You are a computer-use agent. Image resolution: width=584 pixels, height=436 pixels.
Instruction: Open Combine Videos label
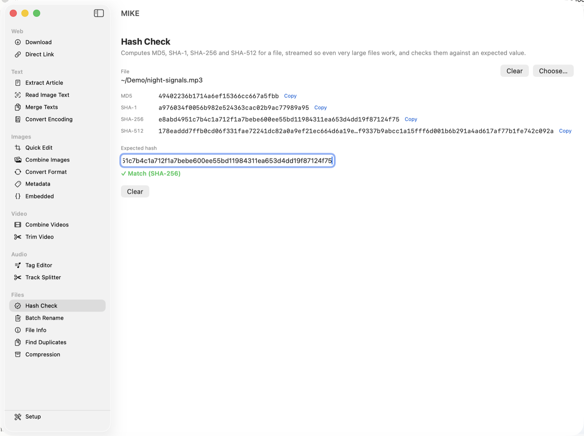(x=47, y=225)
